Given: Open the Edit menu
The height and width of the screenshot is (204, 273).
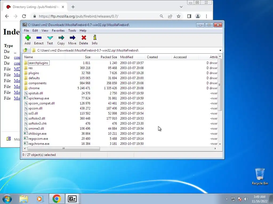Looking at the screenshot, I should point(35,31).
